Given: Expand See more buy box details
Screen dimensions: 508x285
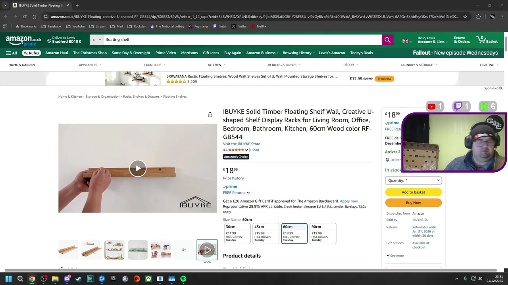Looking at the screenshot, I should (x=395, y=256).
